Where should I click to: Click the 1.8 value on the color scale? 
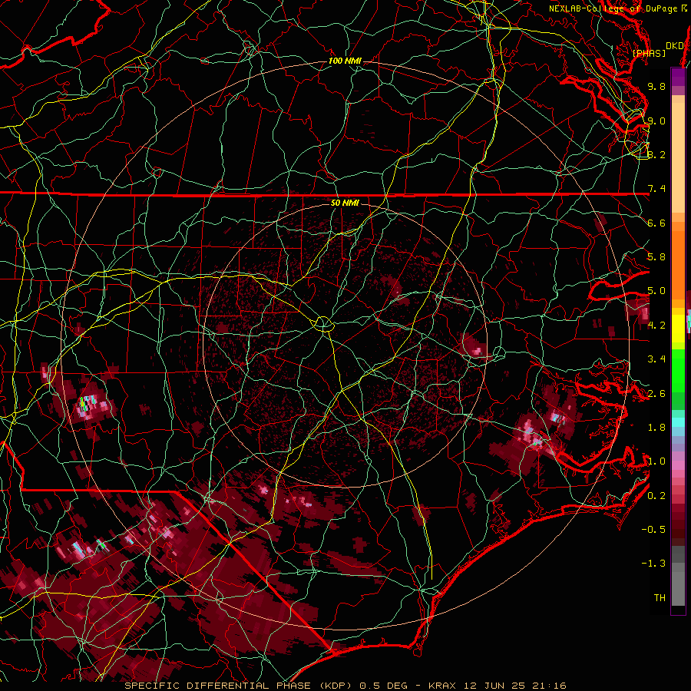(656, 428)
